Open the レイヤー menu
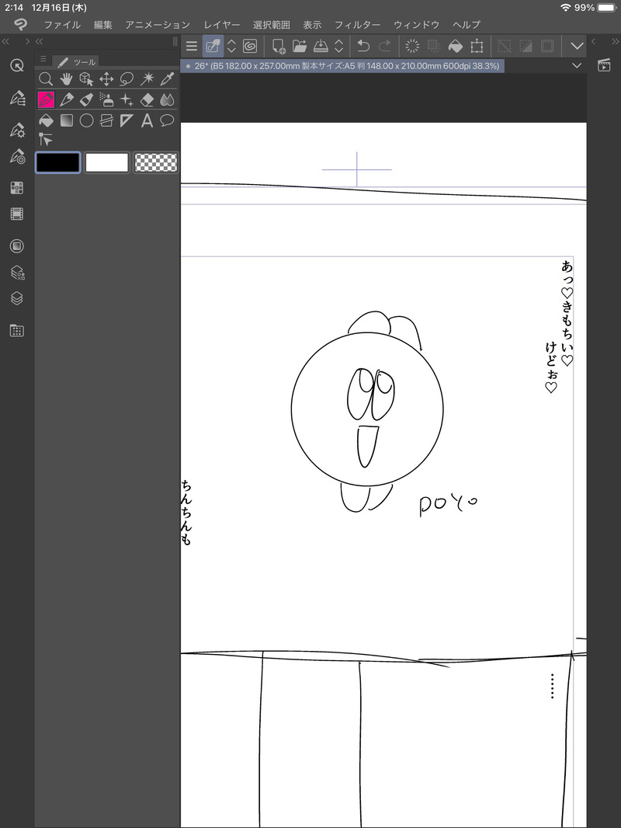This screenshot has width=621, height=828. (221, 25)
